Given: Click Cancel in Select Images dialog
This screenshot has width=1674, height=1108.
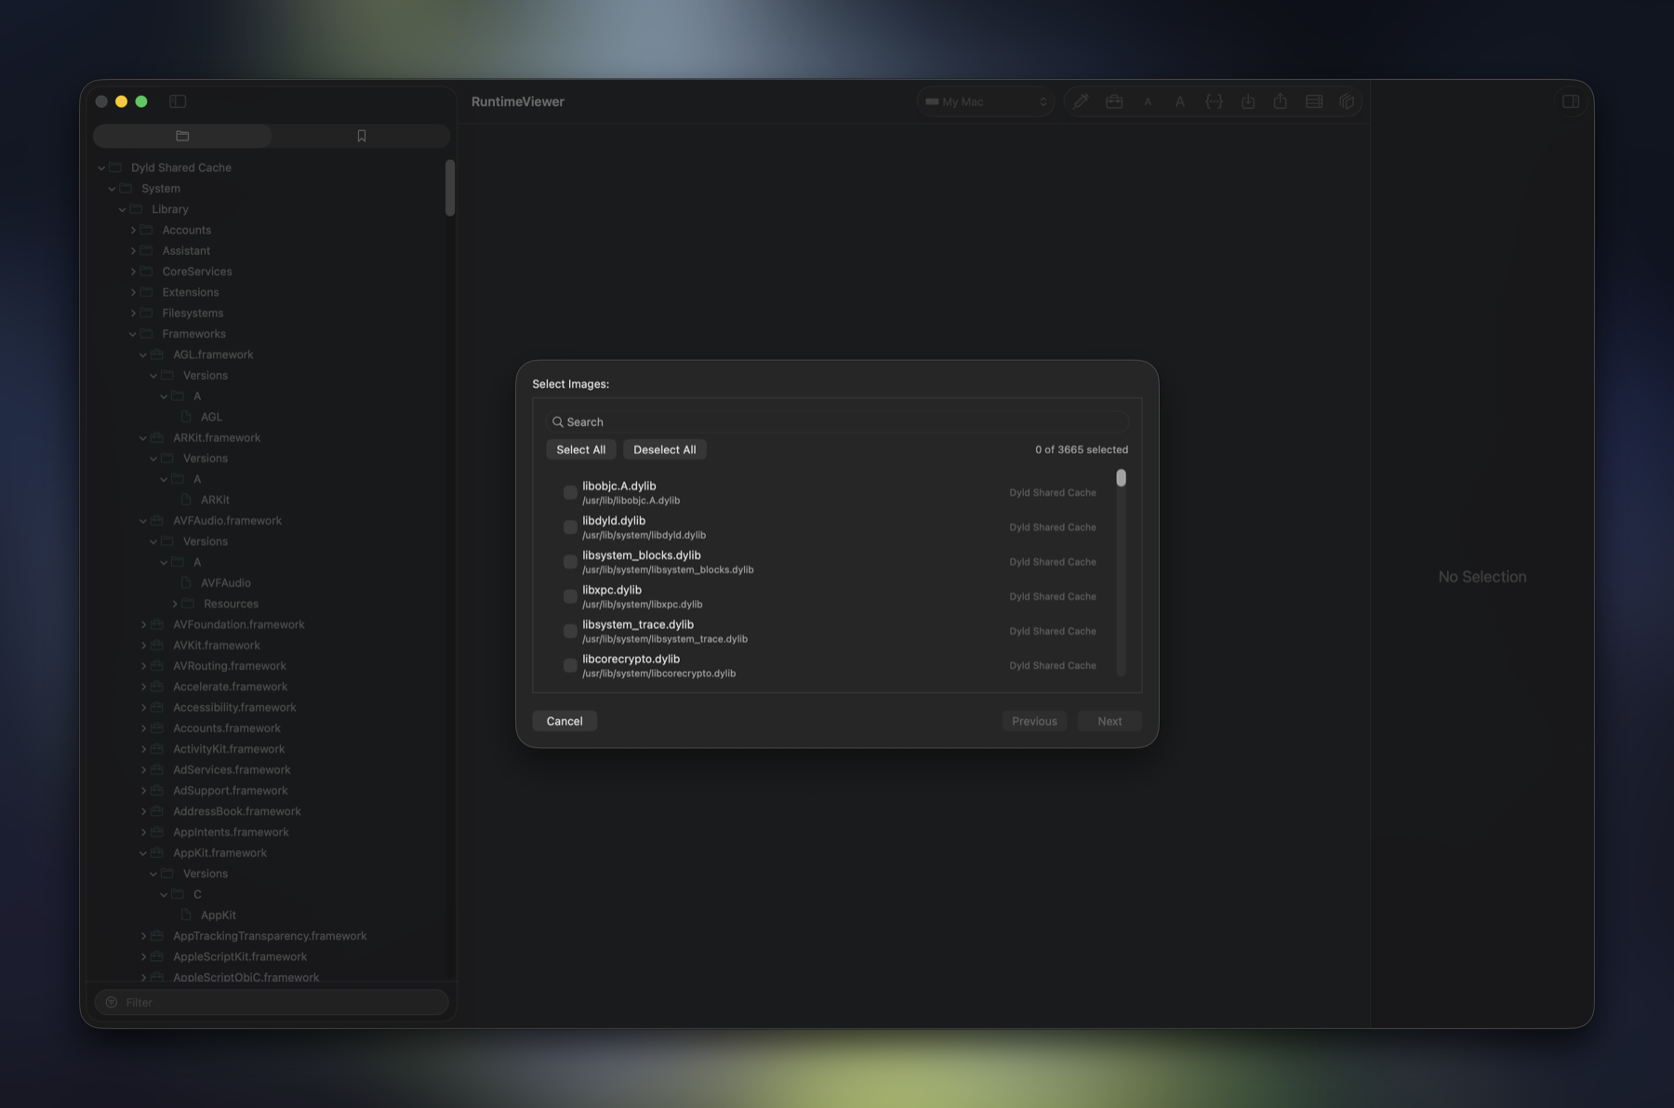Looking at the screenshot, I should click(565, 721).
